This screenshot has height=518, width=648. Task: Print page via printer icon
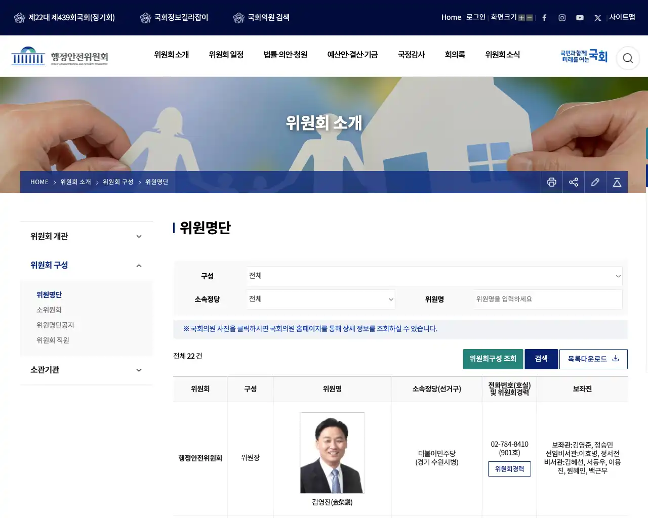[x=552, y=182]
